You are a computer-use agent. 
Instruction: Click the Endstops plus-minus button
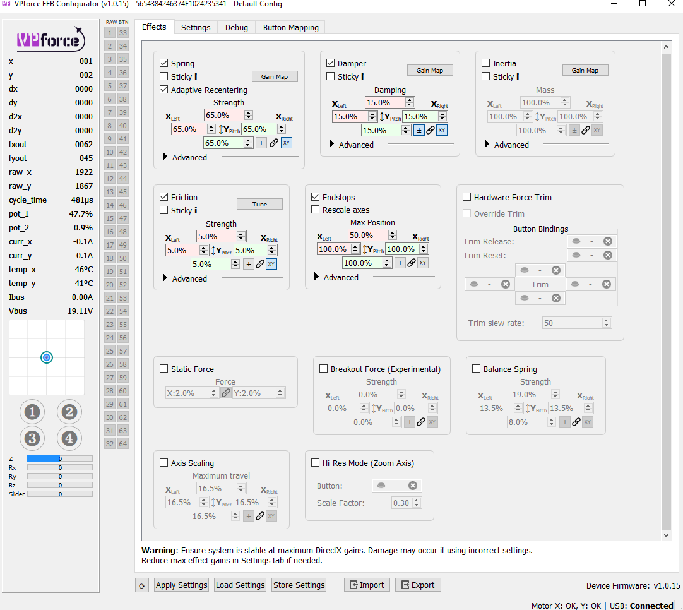point(400,263)
